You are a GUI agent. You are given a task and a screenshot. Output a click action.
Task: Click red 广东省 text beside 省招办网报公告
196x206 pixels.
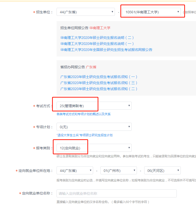(x=91, y=67)
